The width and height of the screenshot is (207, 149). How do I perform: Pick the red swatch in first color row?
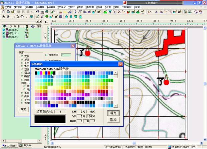pyautogui.click(x=49, y=73)
